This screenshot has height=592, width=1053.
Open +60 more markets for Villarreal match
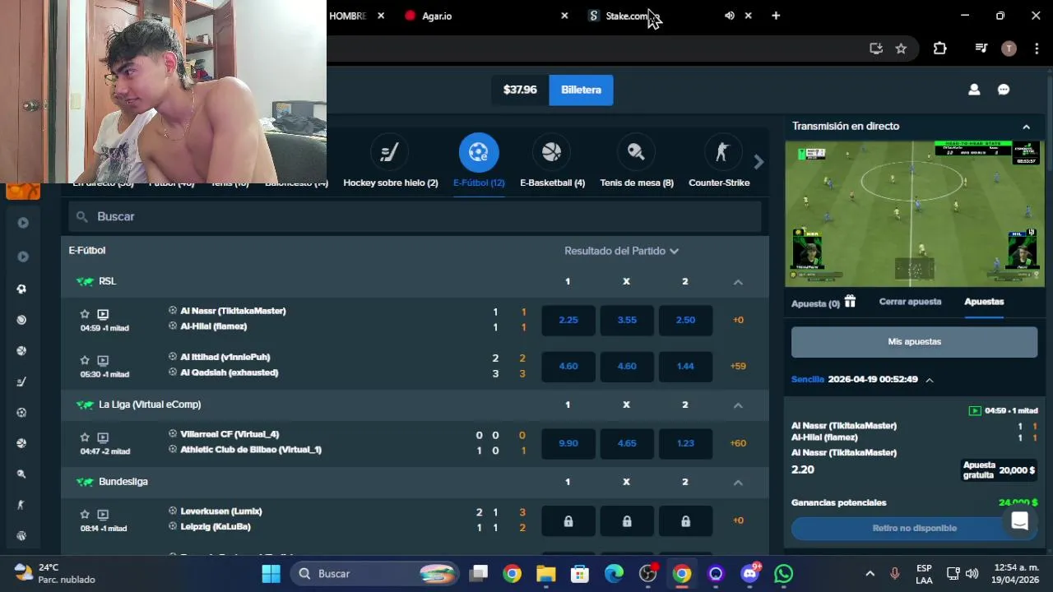pos(738,443)
